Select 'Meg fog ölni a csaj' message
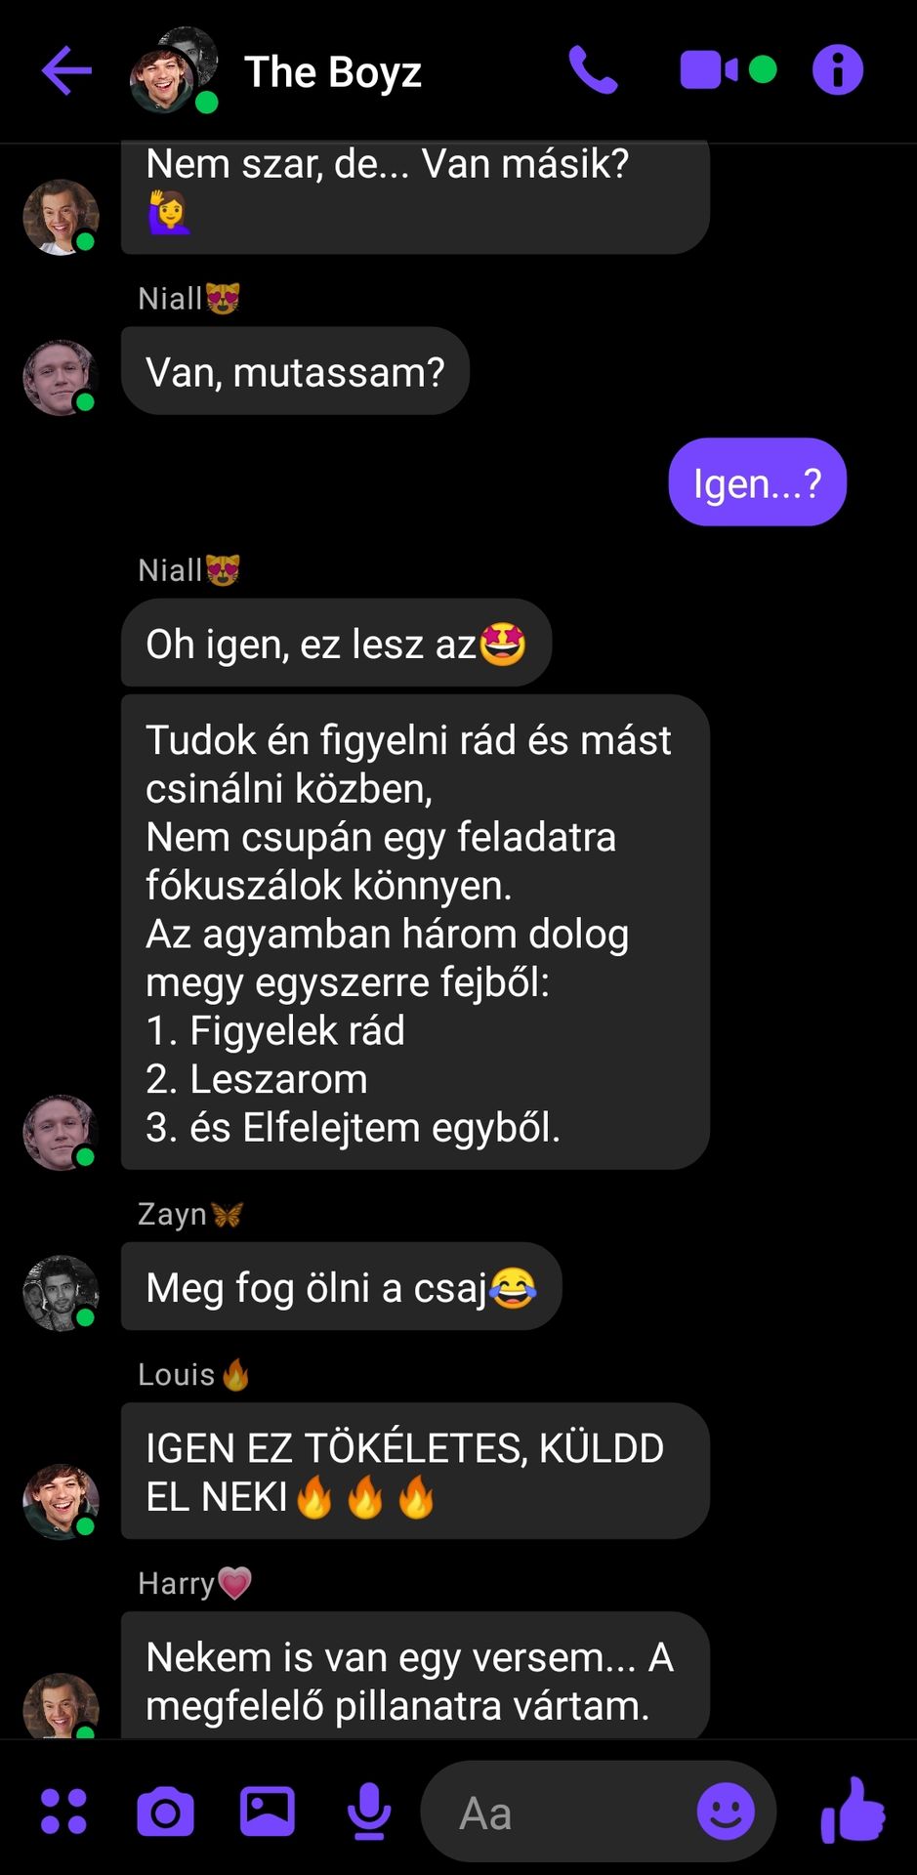This screenshot has height=1875, width=917. click(x=341, y=1286)
